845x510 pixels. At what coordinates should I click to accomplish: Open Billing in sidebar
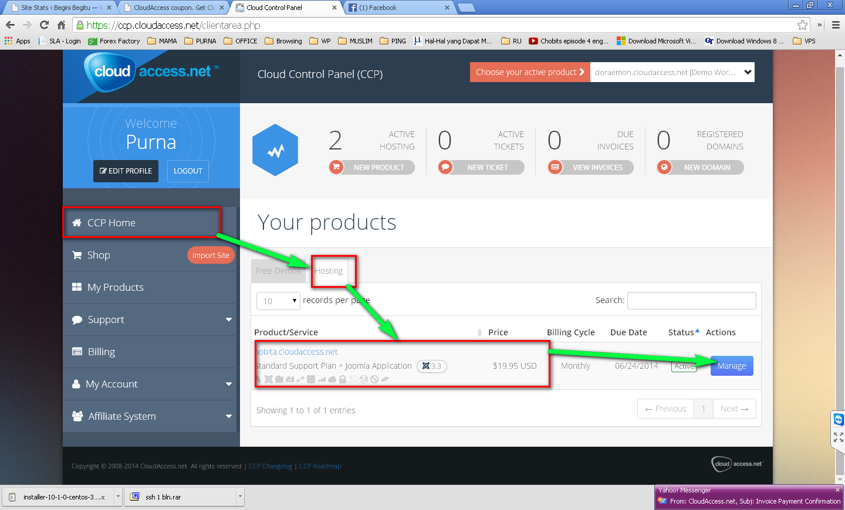[x=150, y=352]
